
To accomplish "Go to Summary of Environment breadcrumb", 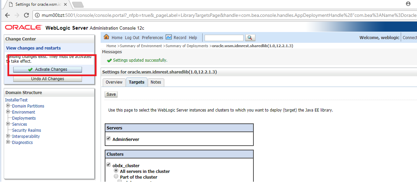I will (x=141, y=46).
